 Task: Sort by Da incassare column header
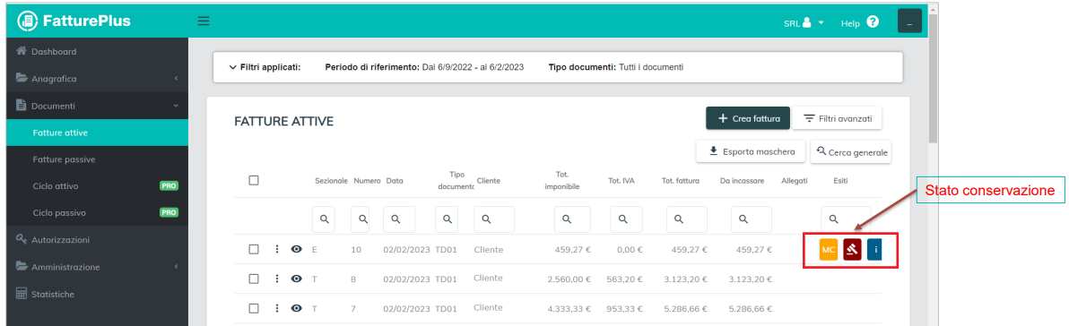point(742,181)
